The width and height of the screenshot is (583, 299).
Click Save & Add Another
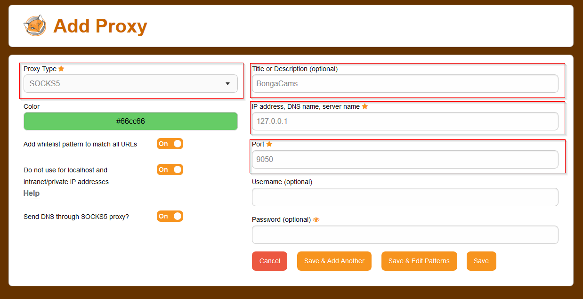[x=334, y=261]
